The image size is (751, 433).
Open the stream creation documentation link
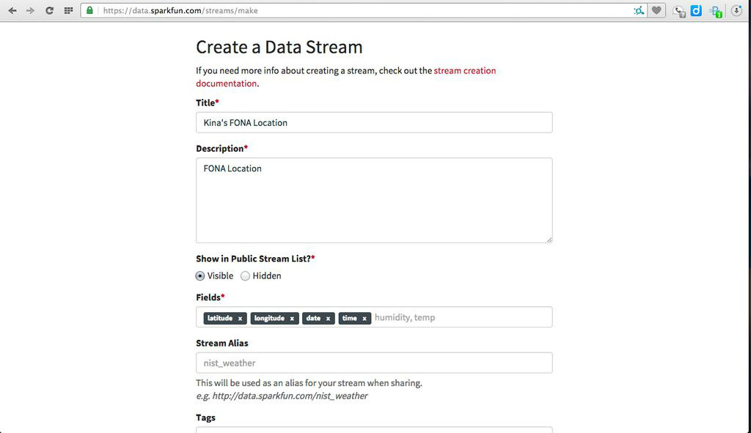pos(464,71)
